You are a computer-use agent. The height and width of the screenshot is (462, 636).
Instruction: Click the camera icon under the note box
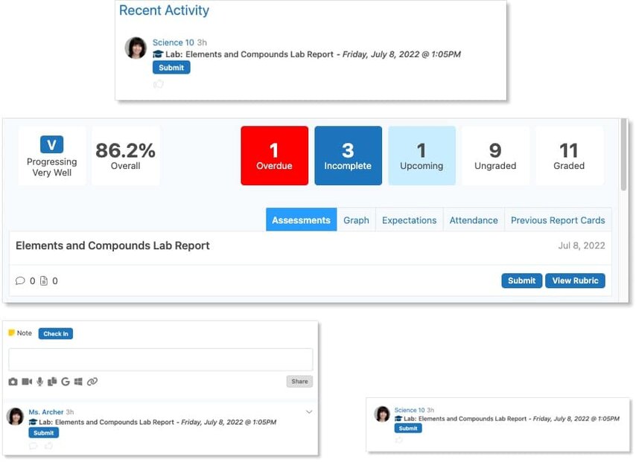click(13, 382)
